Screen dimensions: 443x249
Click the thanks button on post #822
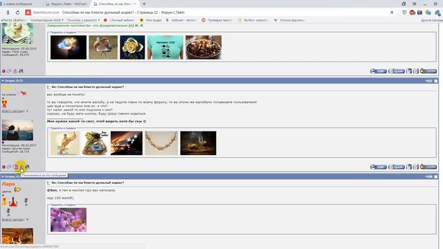tap(428, 167)
